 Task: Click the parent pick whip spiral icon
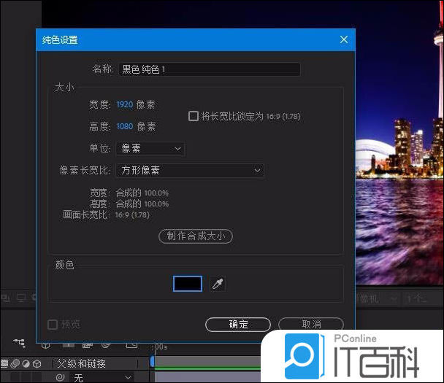pos(60,377)
